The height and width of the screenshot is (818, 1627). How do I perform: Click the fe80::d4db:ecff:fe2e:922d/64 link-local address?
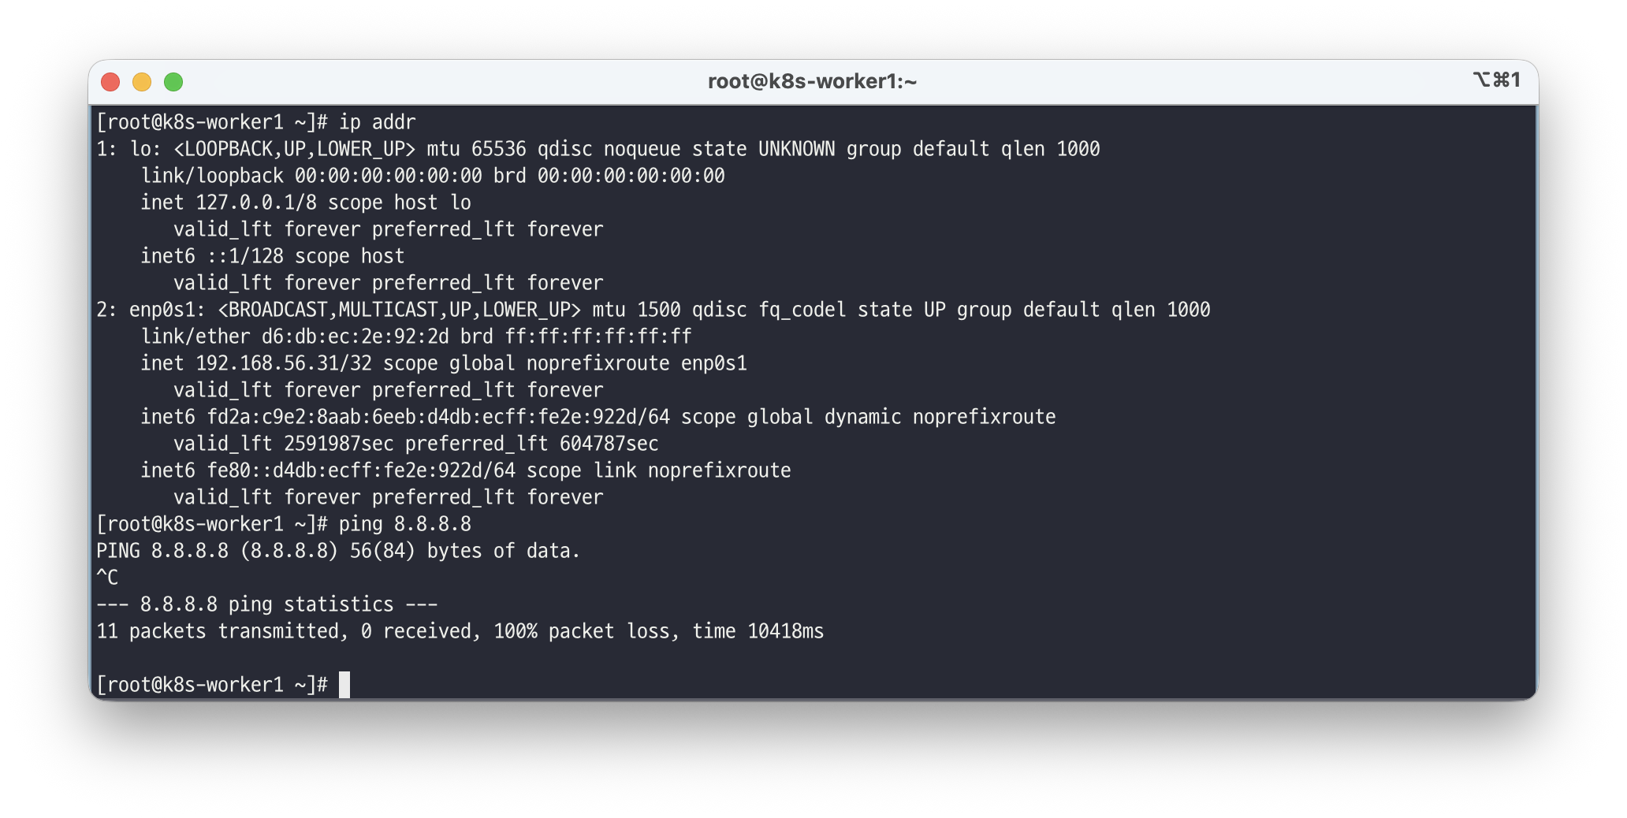coord(360,470)
